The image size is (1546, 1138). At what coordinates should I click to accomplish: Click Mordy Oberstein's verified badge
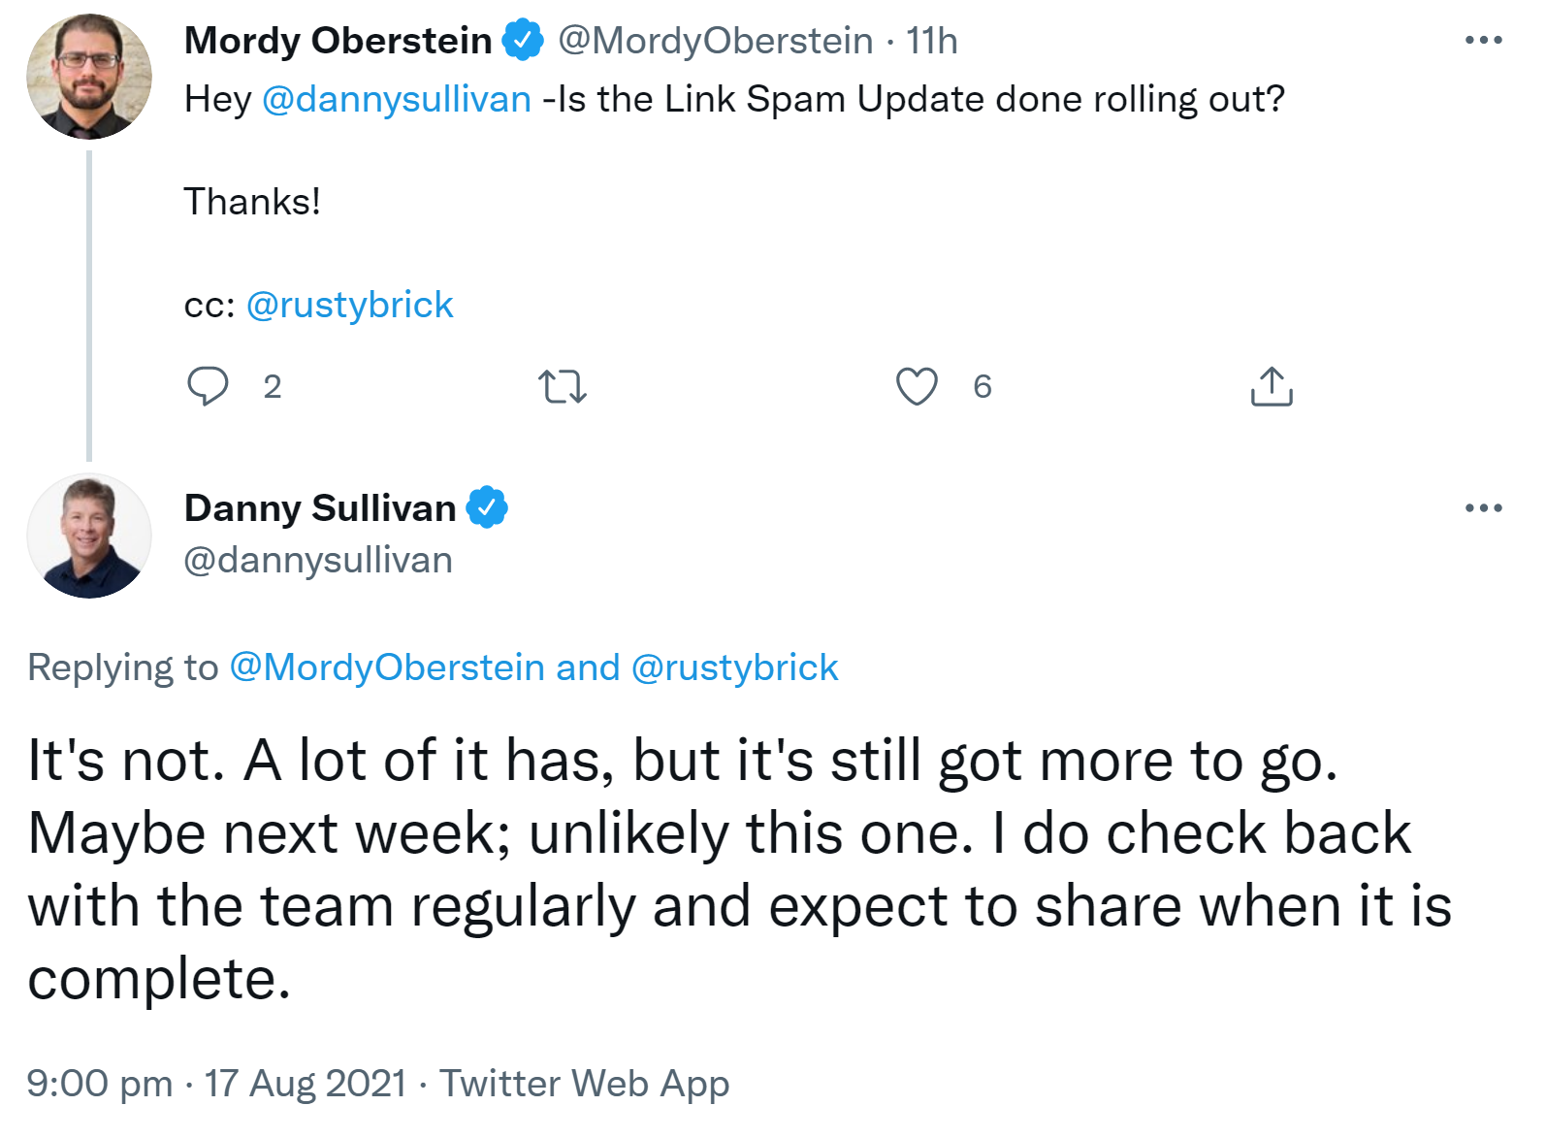pos(523,41)
